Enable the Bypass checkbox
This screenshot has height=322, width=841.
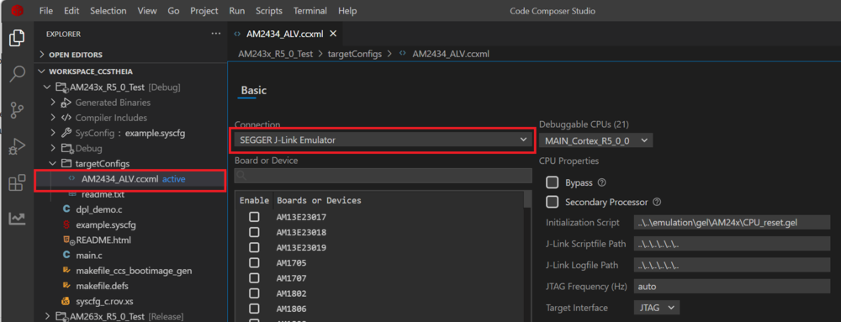tap(552, 182)
